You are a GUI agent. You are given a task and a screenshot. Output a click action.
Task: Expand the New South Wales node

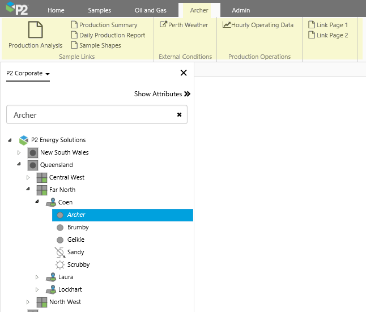(x=19, y=152)
